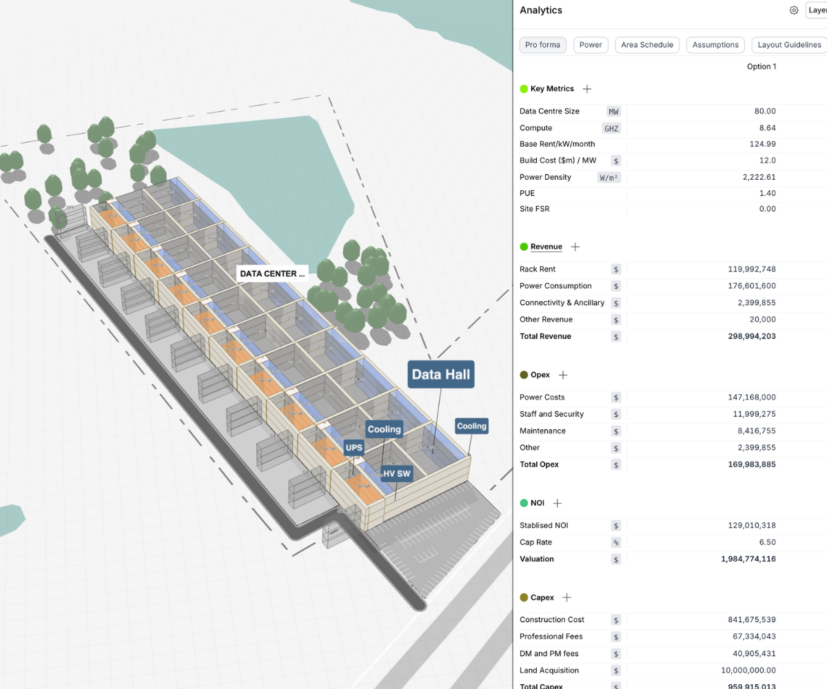
Task: Open the Analytics settings gear icon
Action: click(794, 10)
